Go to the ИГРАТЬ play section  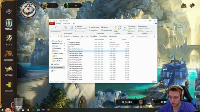pyautogui.click(x=8, y=40)
